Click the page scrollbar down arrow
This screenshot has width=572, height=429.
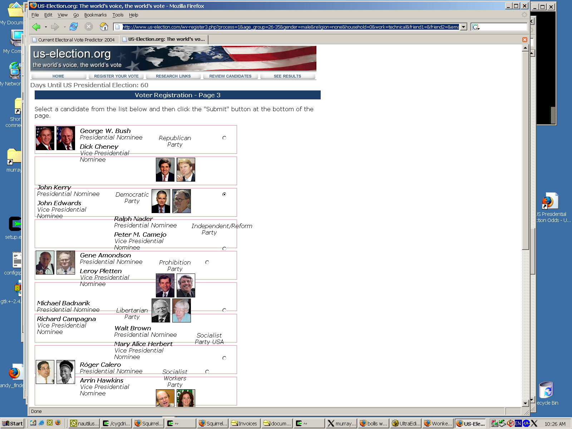click(525, 403)
